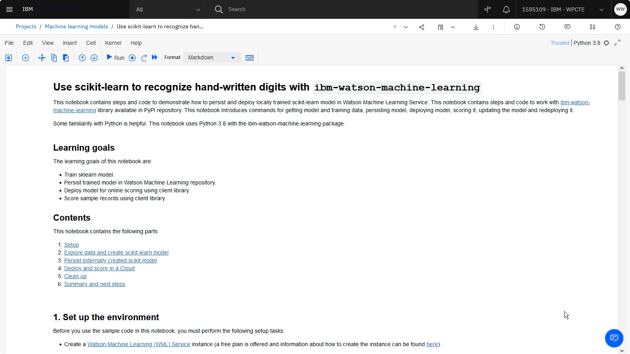Viewport: 630px width, 354px height.
Task: Click the scrollbar down arrow
Action: click(622, 350)
